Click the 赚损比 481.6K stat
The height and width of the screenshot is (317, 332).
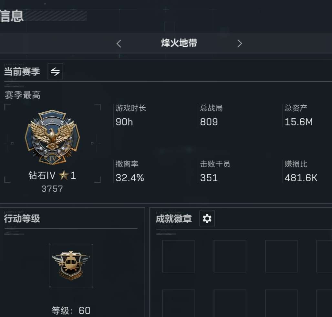[x=301, y=171]
